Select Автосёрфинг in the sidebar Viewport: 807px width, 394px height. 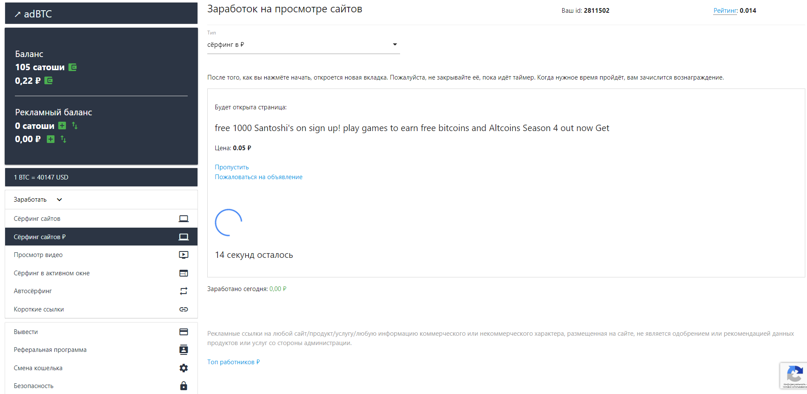click(33, 291)
